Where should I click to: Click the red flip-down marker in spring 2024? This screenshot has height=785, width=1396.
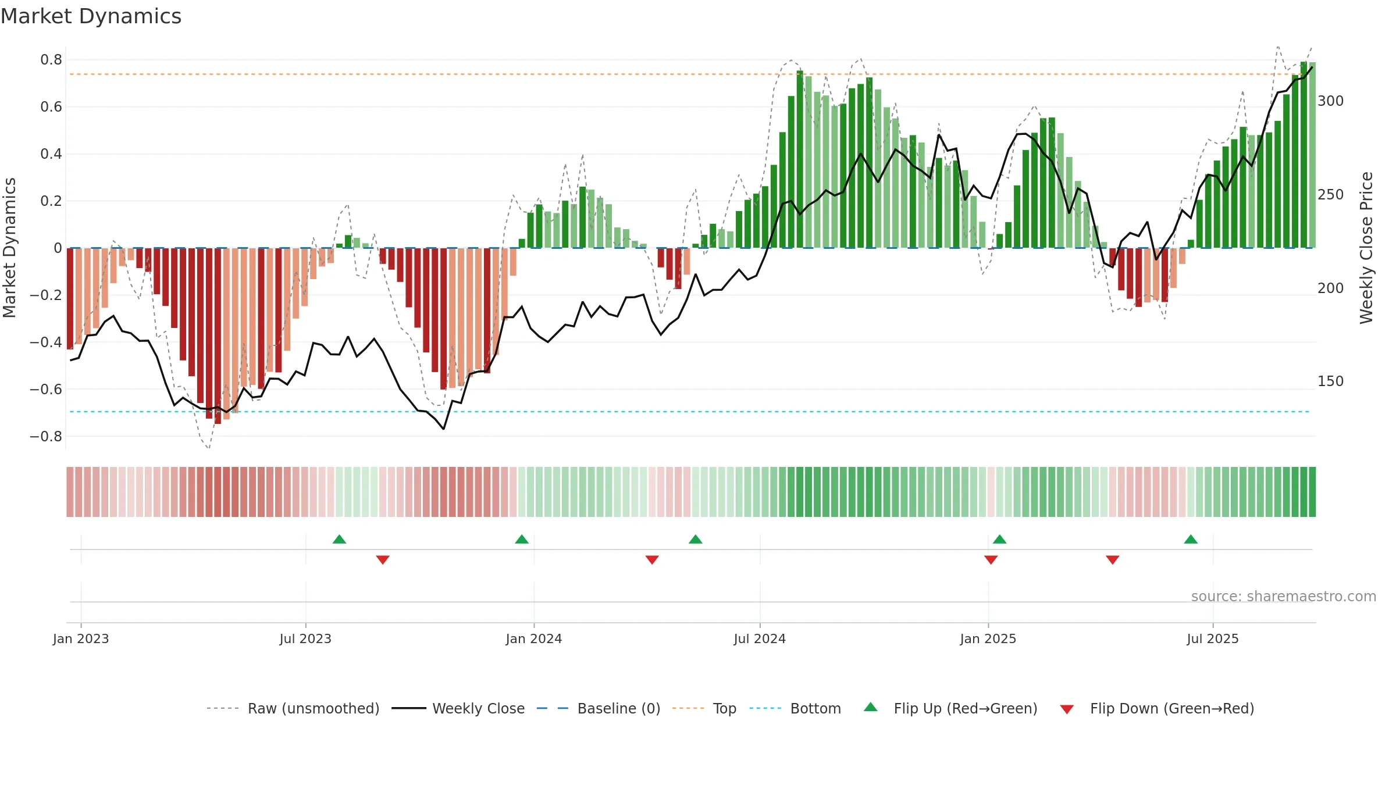pyautogui.click(x=652, y=560)
